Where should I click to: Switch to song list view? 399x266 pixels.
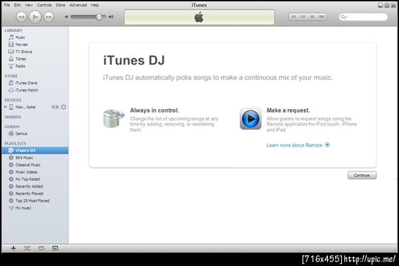coord(293,17)
